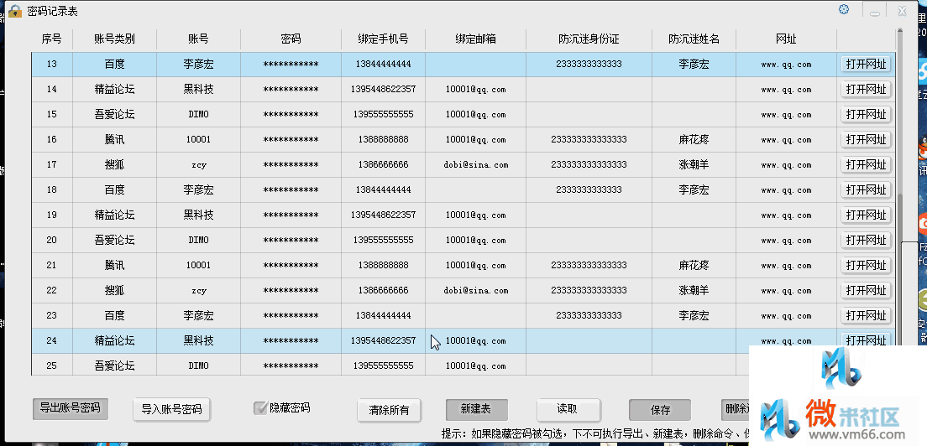This screenshot has width=927, height=446.
Task: Select 搜狐 in row 22
Action: tap(115, 290)
